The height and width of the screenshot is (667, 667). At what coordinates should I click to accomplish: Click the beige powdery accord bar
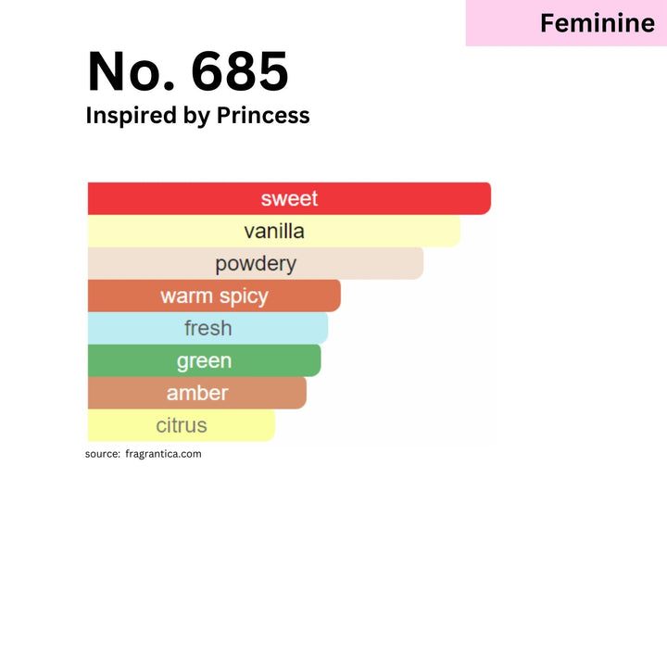256,263
